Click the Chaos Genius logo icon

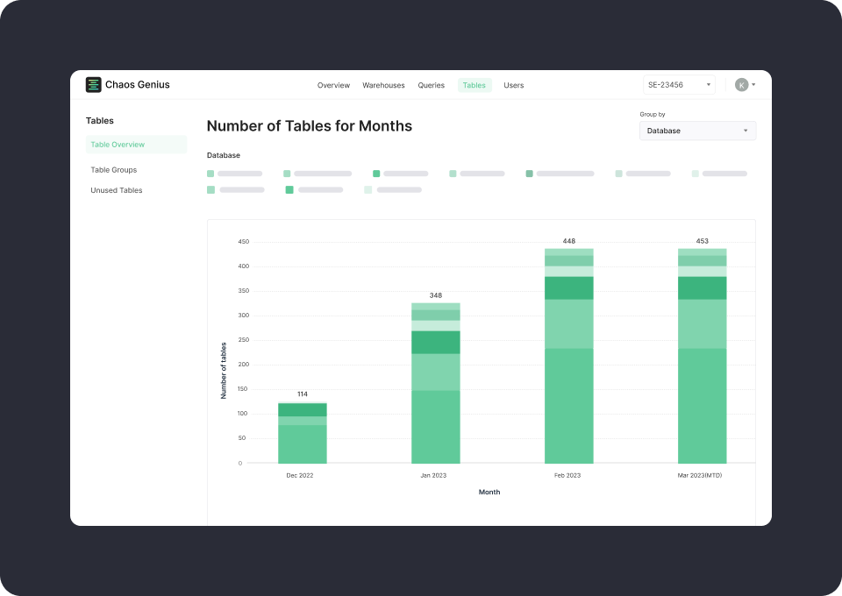(93, 84)
